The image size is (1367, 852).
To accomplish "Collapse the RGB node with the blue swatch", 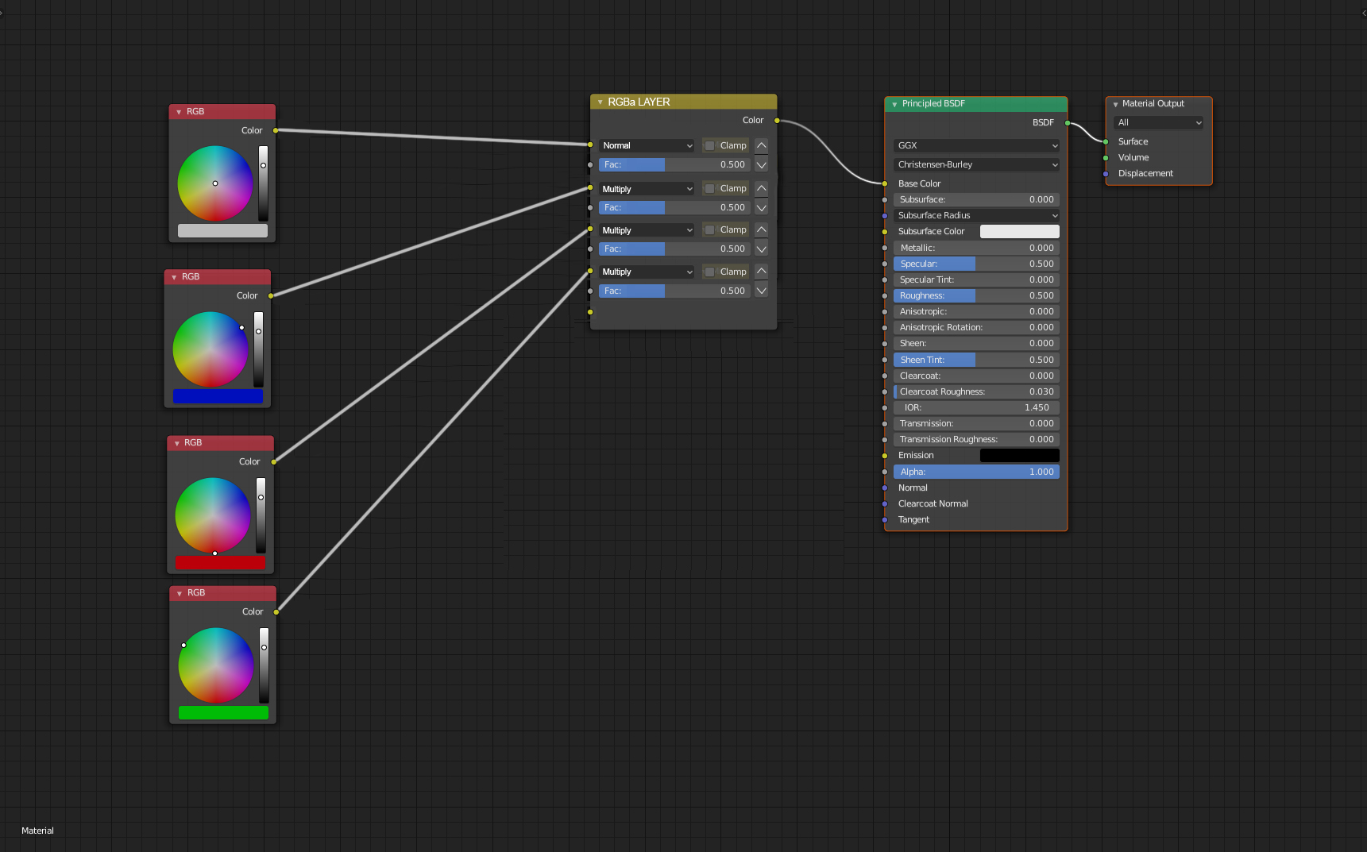I will (x=174, y=277).
